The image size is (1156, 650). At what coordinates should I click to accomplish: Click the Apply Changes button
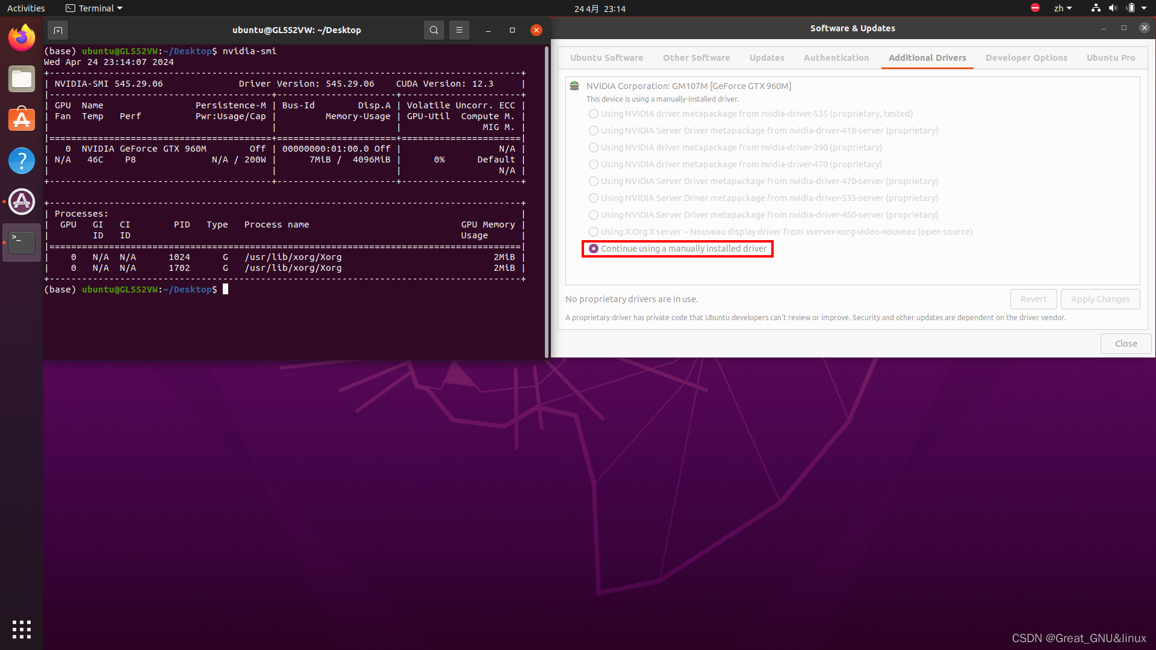1099,299
